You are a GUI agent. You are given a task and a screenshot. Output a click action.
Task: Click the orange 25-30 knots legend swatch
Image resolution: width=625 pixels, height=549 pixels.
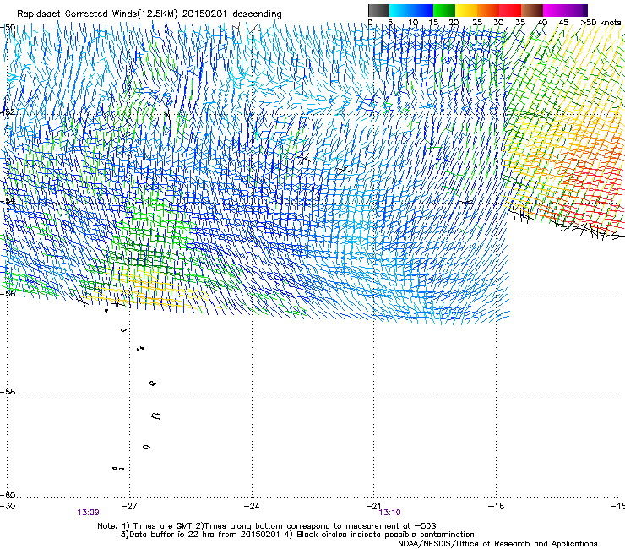(488, 10)
